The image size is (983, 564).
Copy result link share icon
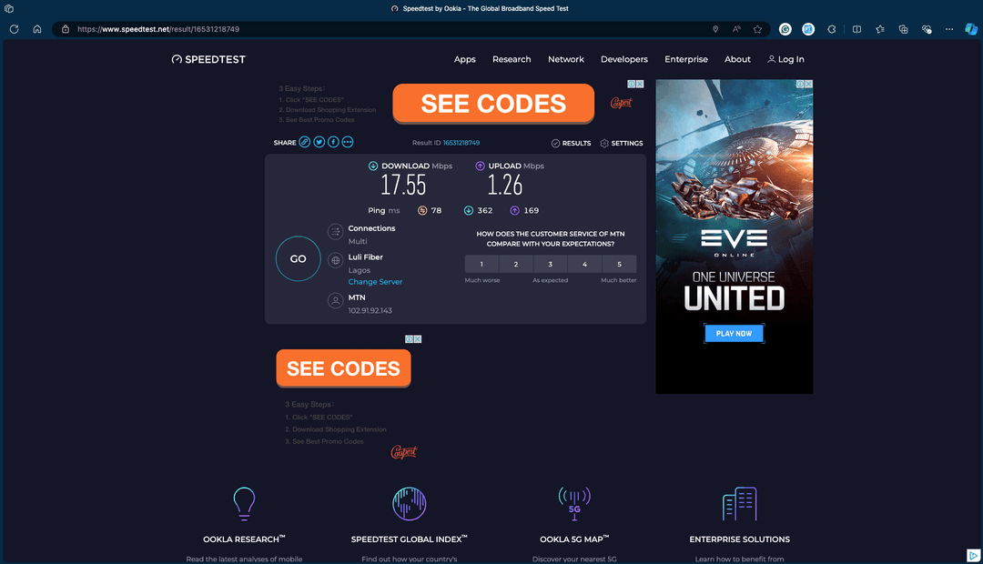304,142
